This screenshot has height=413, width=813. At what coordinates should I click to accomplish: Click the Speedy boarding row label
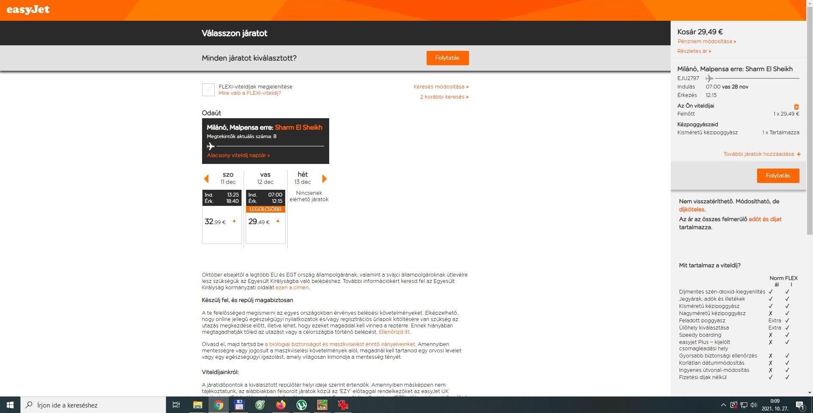coord(700,335)
